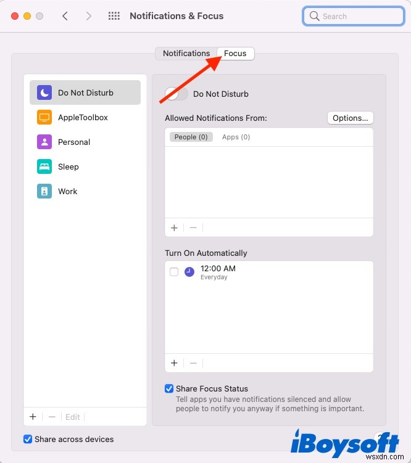Image resolution: width=411 pixels, height=463 pixels.
Task: Turn on the Do Not Disturb switch
Action: [176, 94]
